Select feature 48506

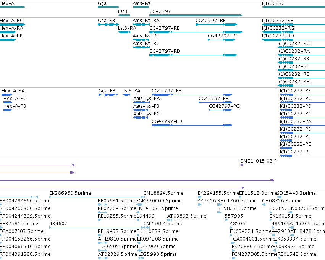pyautogui.click(x=231, y=228)
